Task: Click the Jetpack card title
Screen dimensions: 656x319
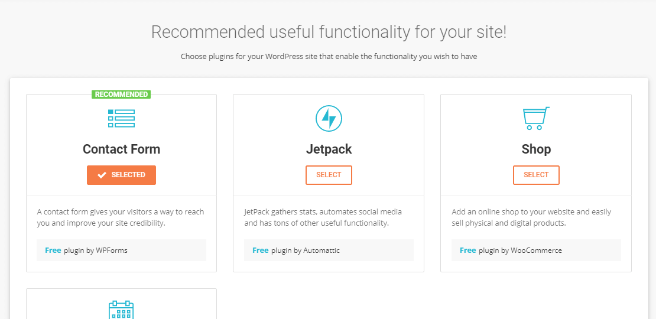Action: 329,149
